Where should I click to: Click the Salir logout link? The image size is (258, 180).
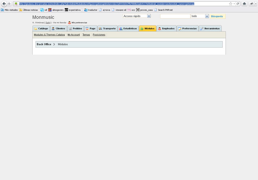coord(48,23)
